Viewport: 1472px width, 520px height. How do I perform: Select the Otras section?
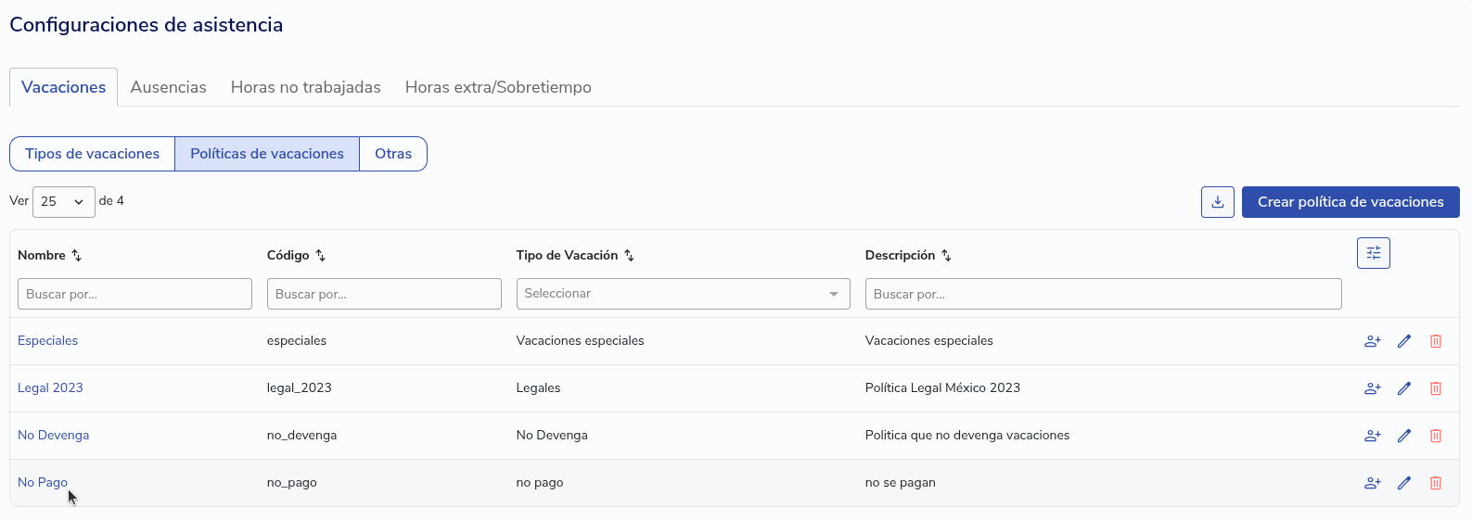coord(393,154)
